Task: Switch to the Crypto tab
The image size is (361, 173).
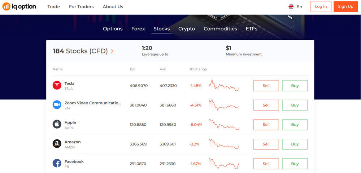Action: coord(187,29)
